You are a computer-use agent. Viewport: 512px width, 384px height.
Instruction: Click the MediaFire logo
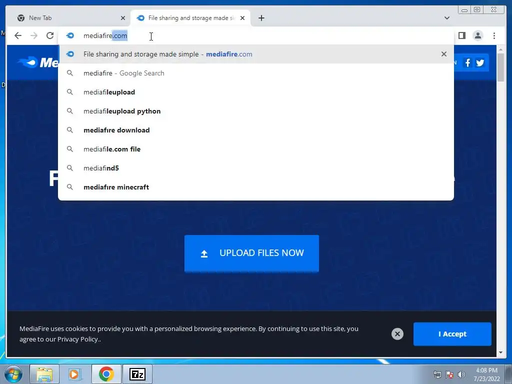[x=38, y=62]
